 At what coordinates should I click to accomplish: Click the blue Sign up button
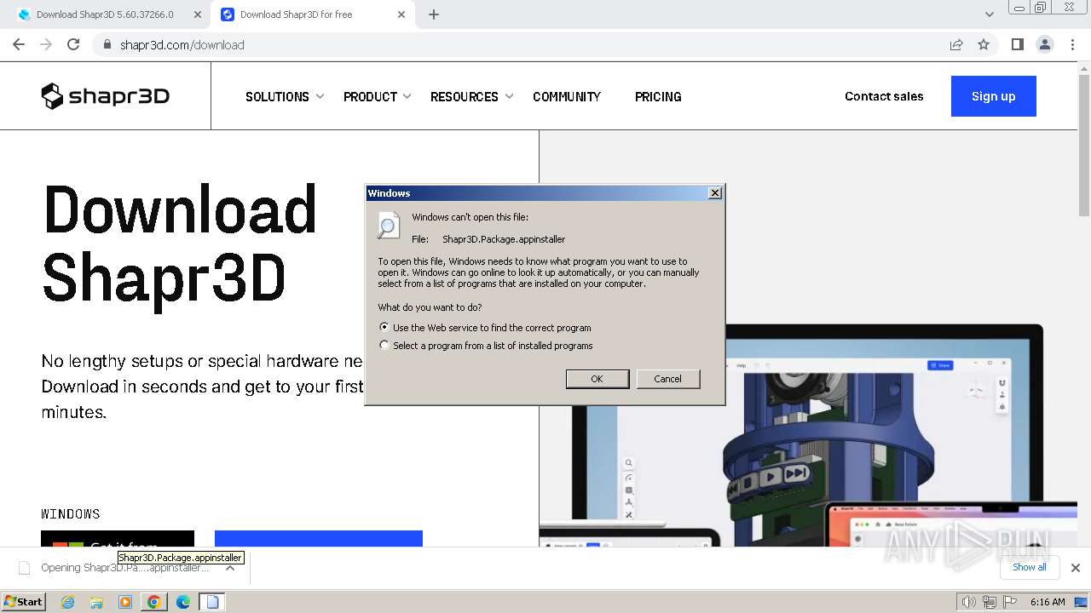coord(994,96)
